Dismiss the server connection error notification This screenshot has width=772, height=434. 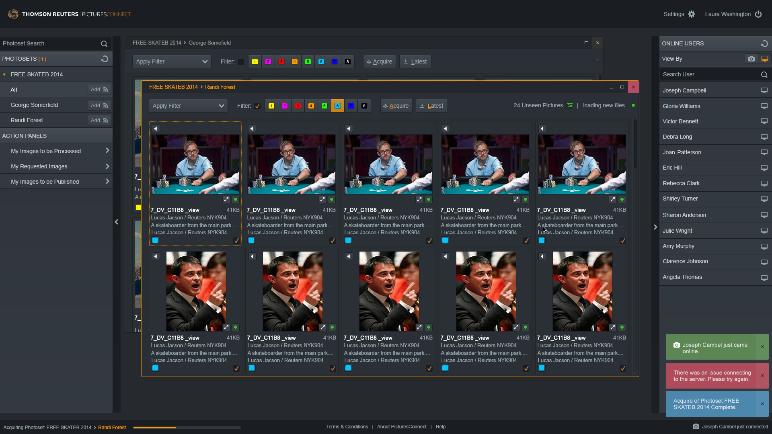(762, 376)
